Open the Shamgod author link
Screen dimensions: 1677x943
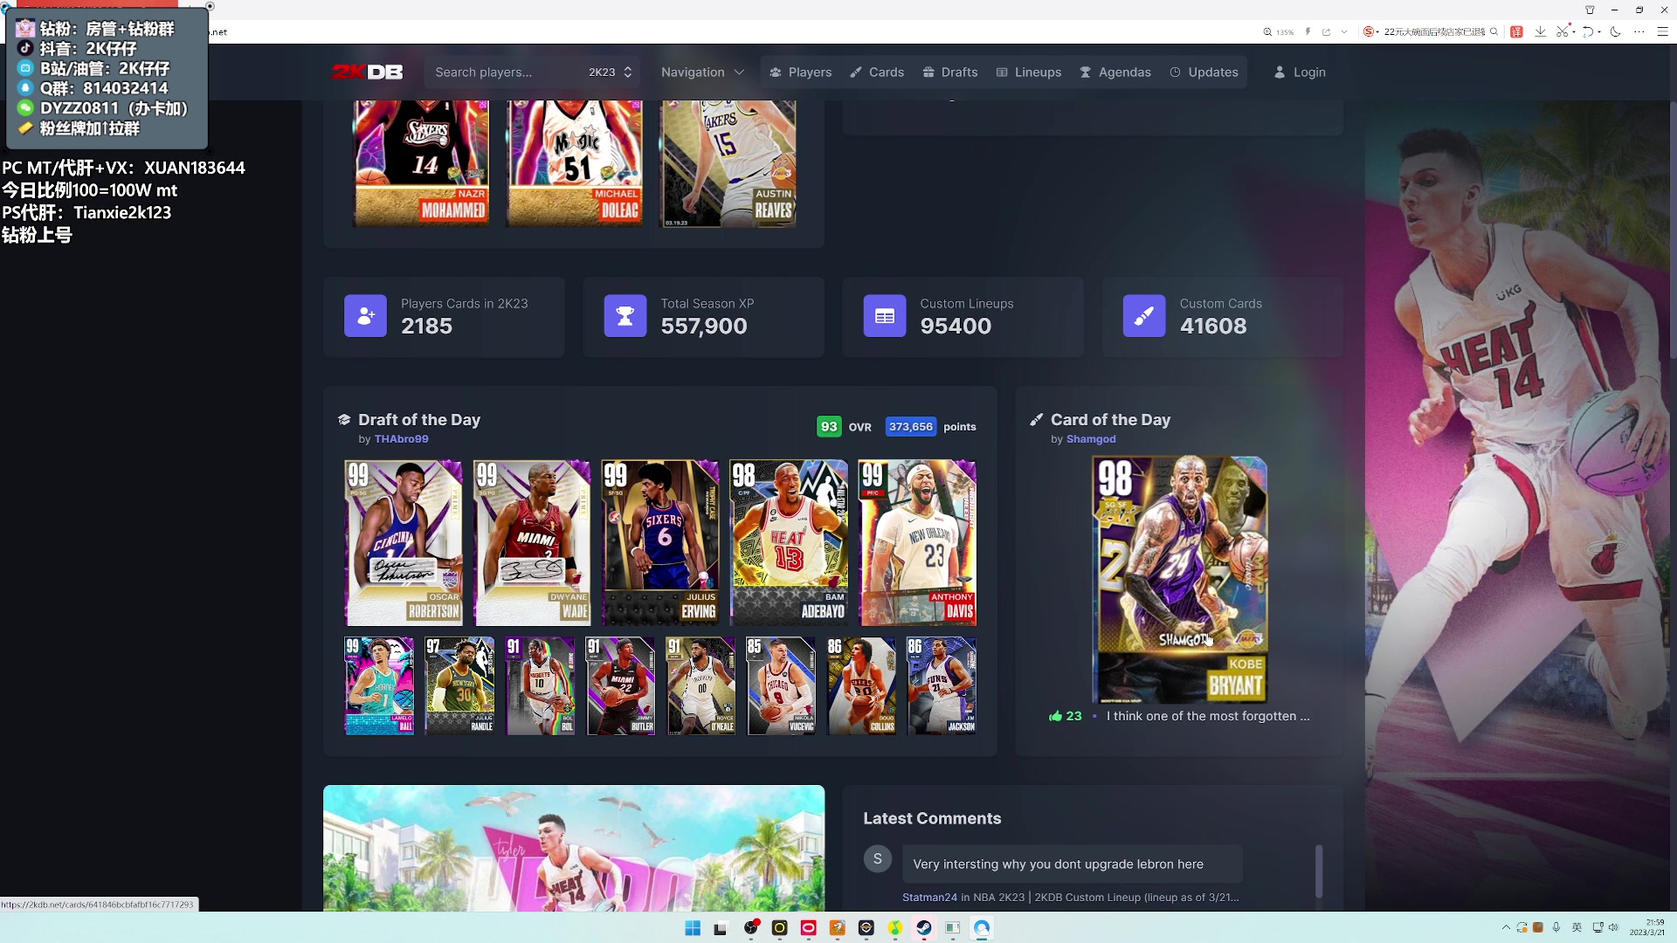pos(1091,439)
